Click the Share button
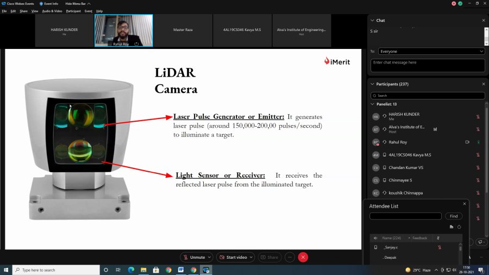The width and height of the screenshot is (489, 275). [x=269, y=257]
